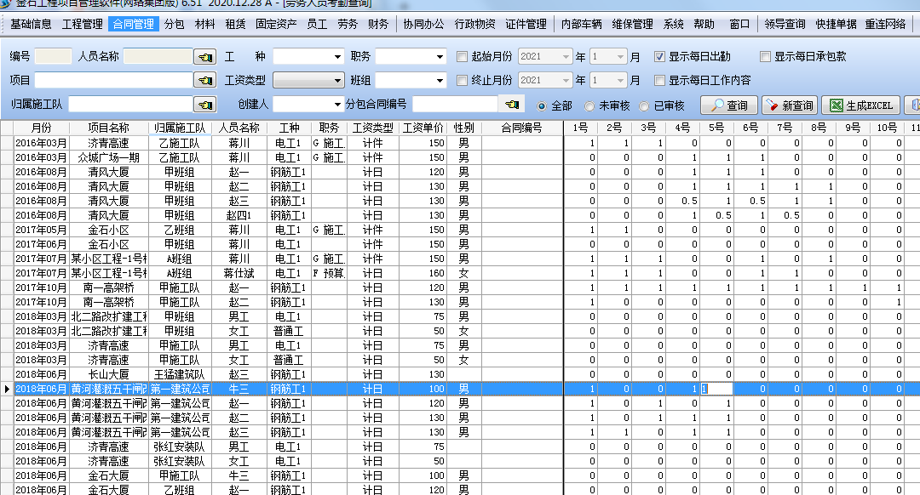
Task: Click the 人员名称 column header
Action: [239, 128]
